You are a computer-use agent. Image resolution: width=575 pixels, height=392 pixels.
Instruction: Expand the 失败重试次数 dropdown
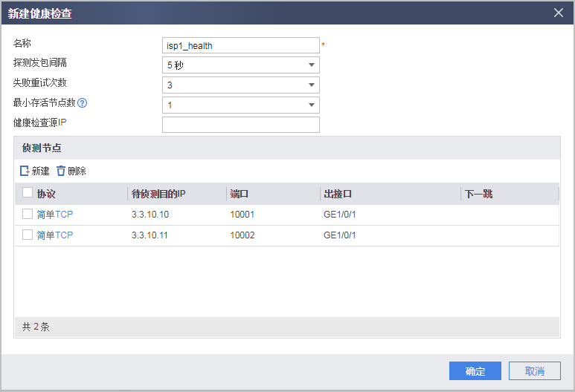[x=240, y=85]
